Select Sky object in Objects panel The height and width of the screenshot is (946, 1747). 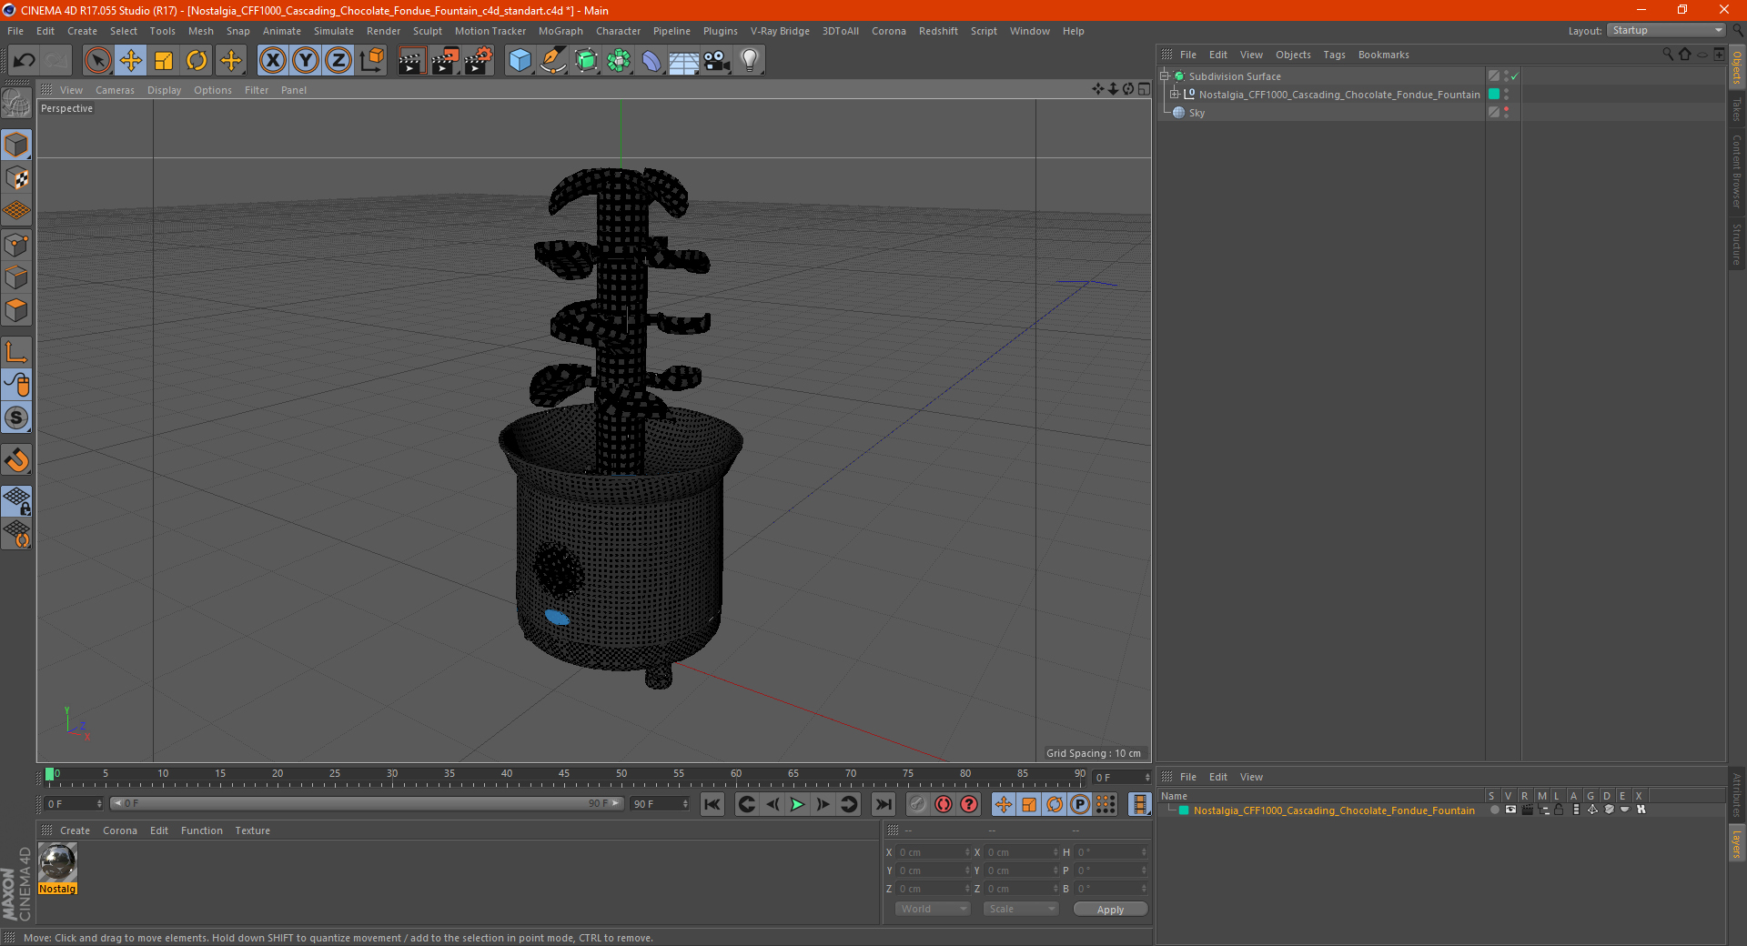click(1197, 113)
